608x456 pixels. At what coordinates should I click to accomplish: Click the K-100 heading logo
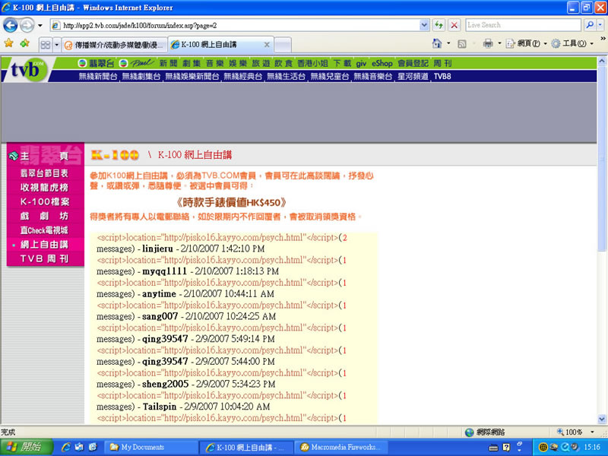[115, 155]
